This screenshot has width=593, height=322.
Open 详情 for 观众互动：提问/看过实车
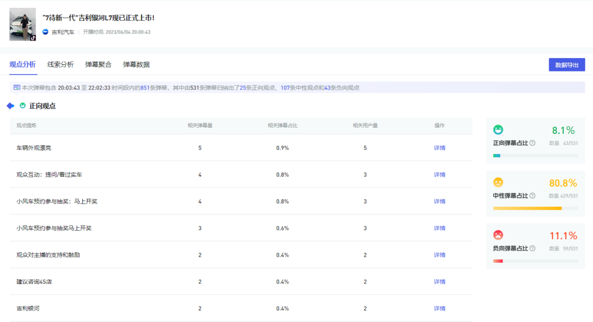439,174
